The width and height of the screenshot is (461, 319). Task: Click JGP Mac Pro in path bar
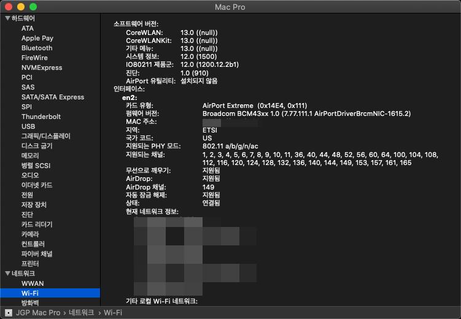pos(38,313)
